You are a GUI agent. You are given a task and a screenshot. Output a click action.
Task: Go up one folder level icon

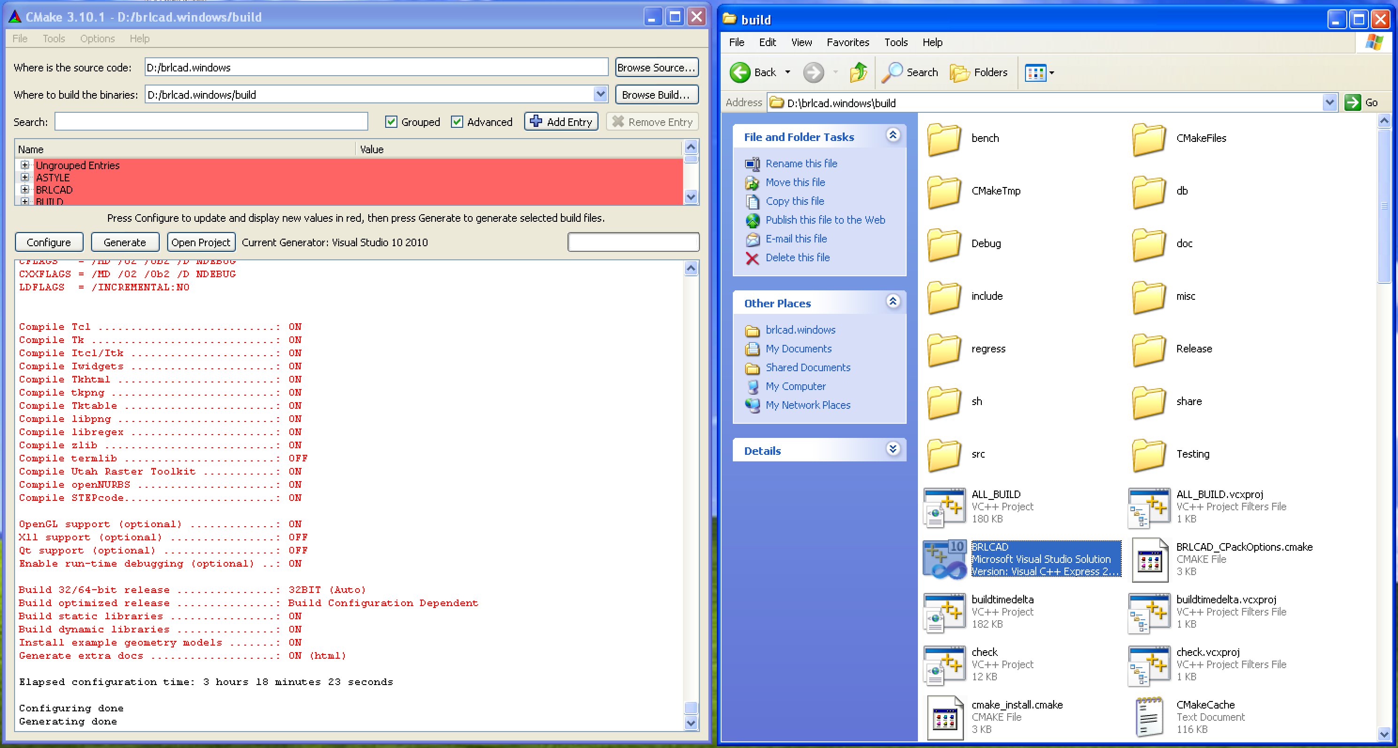point(859,72)
